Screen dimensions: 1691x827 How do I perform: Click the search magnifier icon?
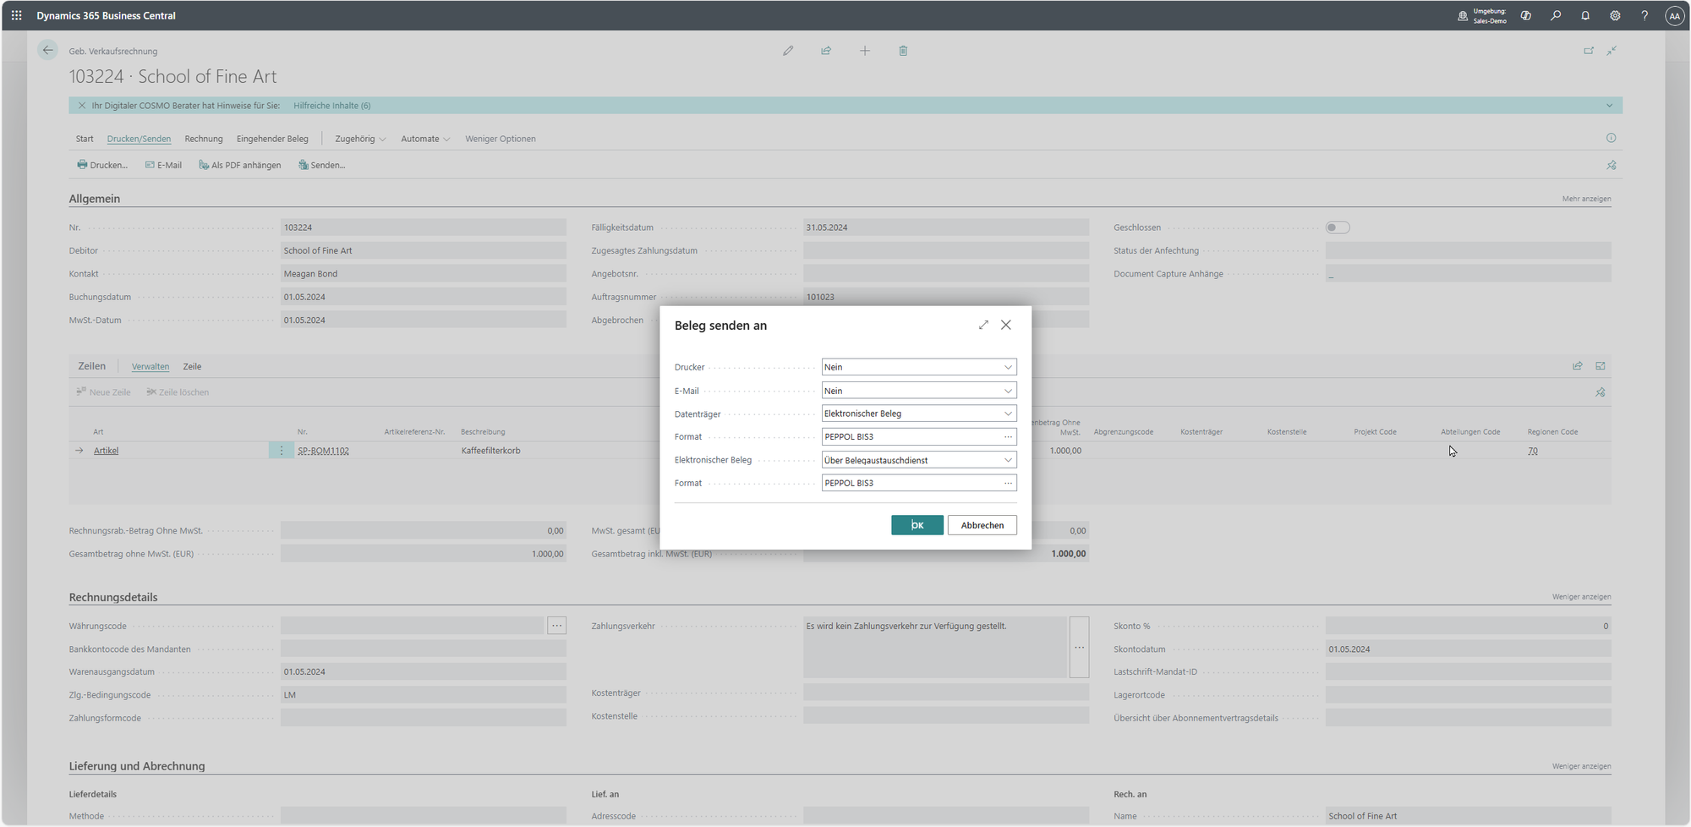point(1556,15)
